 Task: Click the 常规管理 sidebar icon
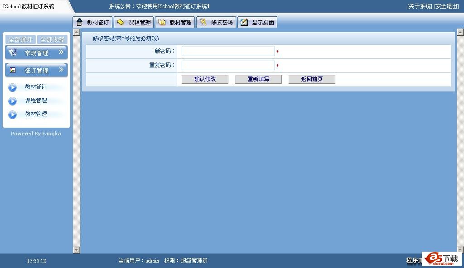click(x=13, y=53)
